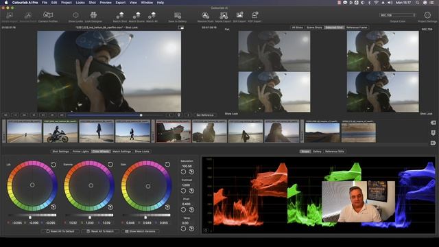
Task: Reset the Lift color wheel
Action: (x=54, y=165)
